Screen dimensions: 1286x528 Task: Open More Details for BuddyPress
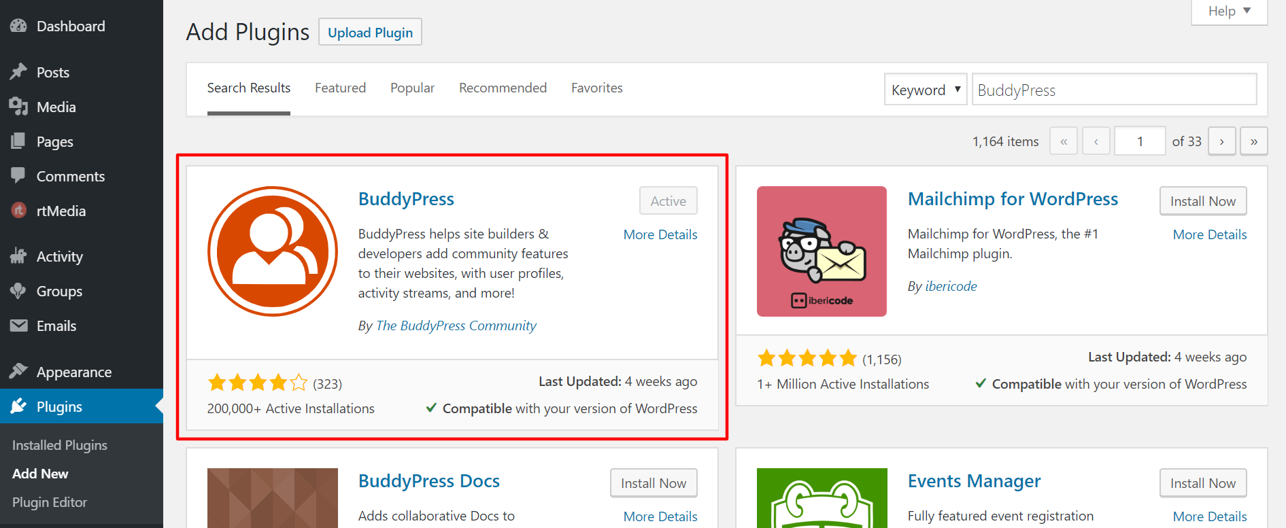660,234
